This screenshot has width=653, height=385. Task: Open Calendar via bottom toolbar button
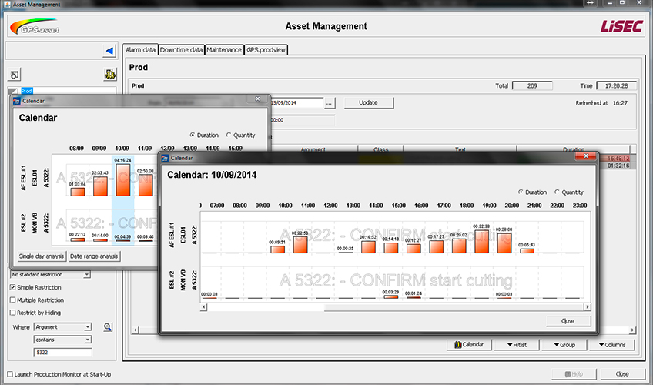click(x=469, y=344)
